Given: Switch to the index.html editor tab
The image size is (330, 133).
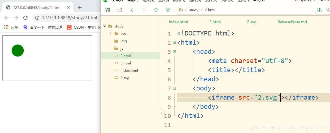Looking at the screenshot, I should point(178,22).
